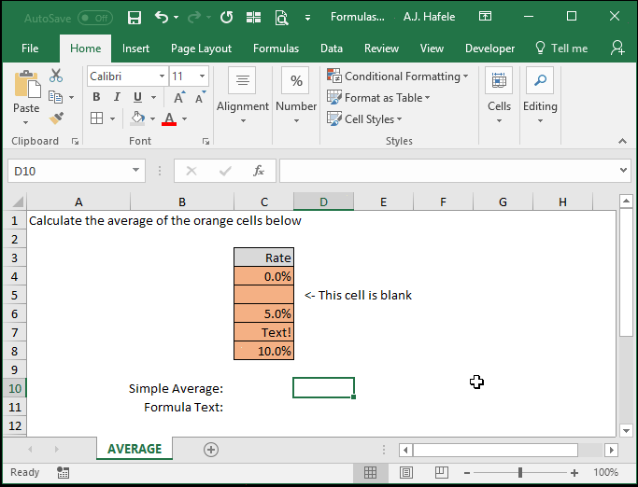Click the Cancel X in formula bar

click(191, 171)
